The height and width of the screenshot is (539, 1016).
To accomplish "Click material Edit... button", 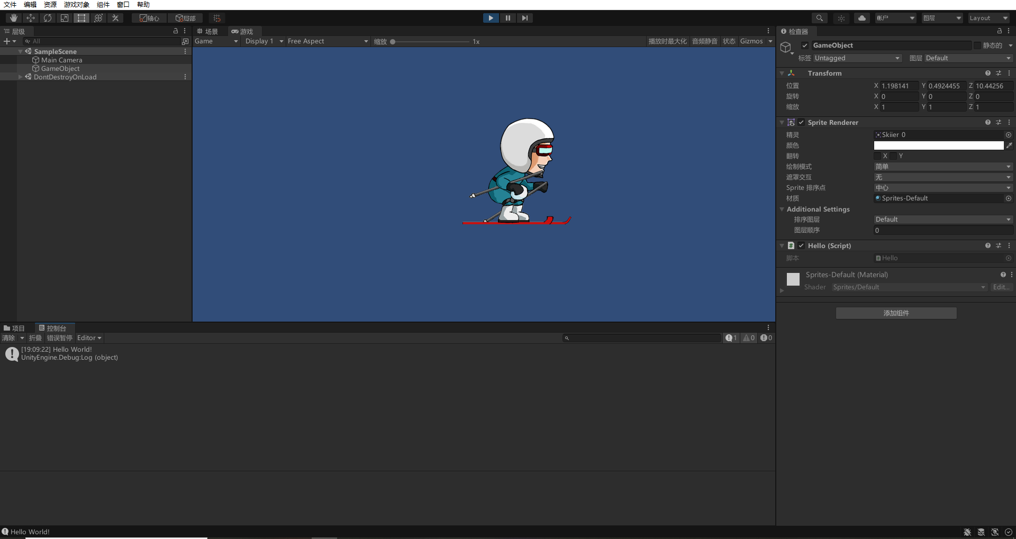I will (x=1001, y=287).
